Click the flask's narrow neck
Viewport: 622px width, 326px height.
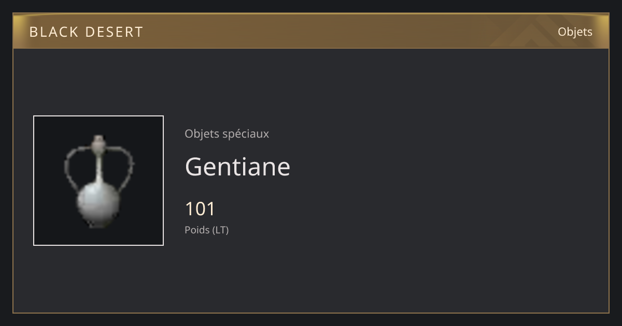click(98, 167)
